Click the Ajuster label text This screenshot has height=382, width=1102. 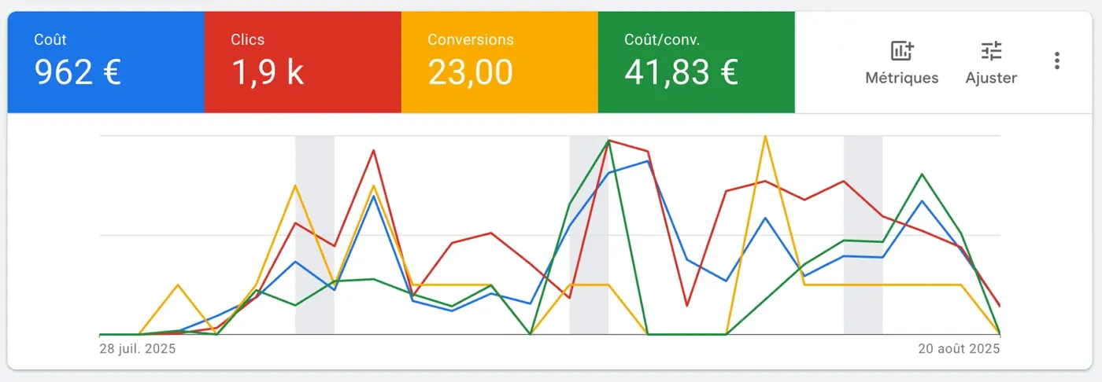pos(991,78)
